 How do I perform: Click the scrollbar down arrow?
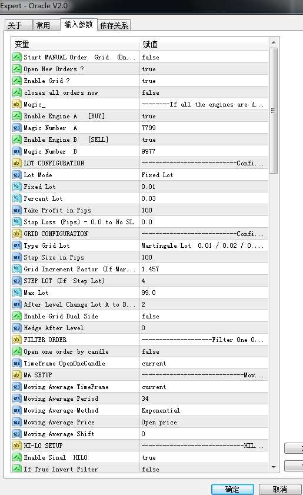pyautogui.click(x=274, y=467)
